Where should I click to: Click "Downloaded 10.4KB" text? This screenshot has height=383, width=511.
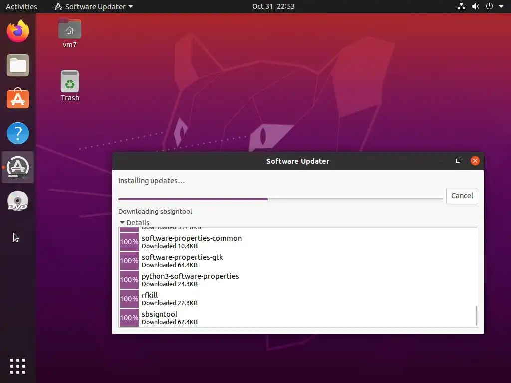pyautogui.click(x=170, y=246)
